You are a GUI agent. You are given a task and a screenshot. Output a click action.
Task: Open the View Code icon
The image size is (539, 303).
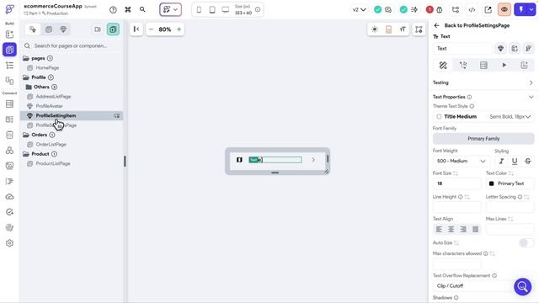pos(472,9)
